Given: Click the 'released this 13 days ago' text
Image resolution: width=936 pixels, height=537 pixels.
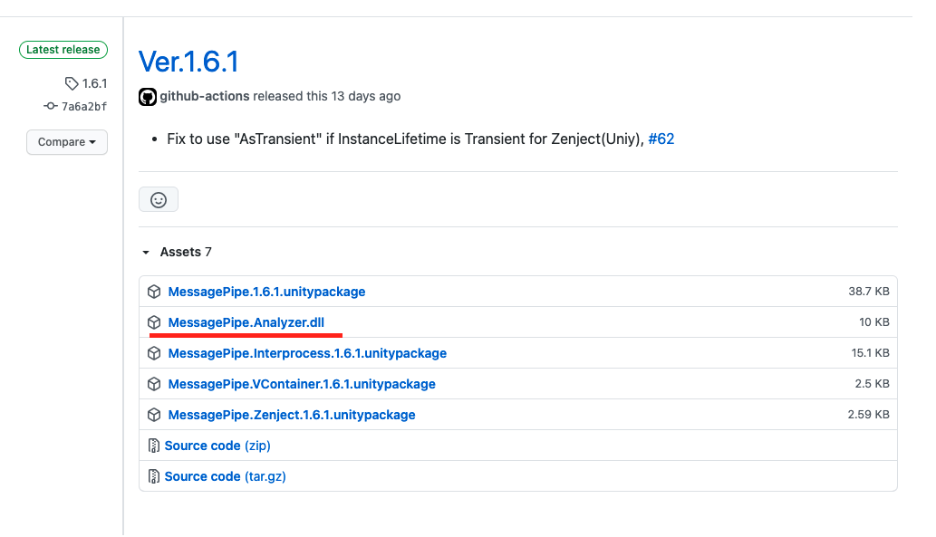Looking at the screenshot, I should click(326, 96).
